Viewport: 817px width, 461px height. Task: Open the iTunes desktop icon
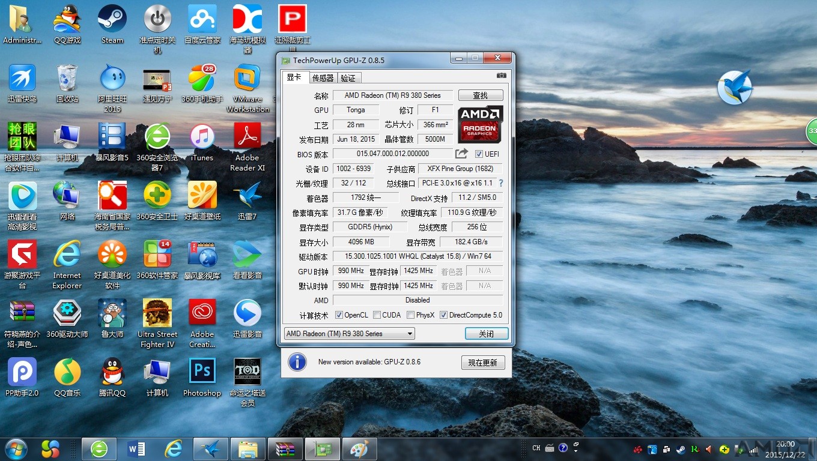202,143
